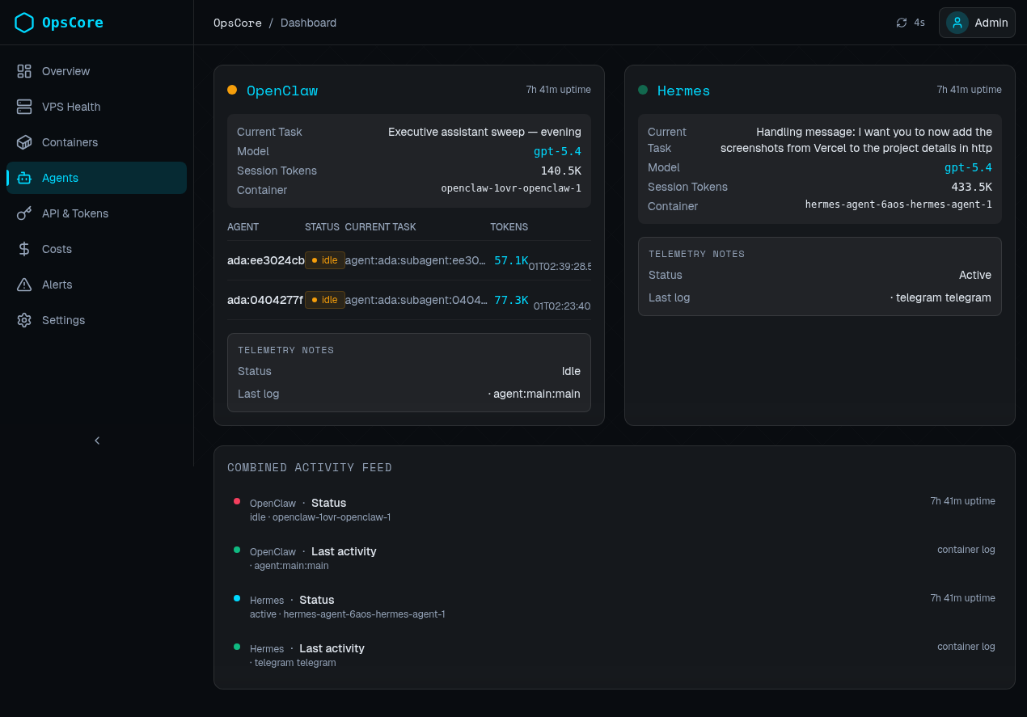This screenshot has height=717, width=1027.
Task: Click the Overview dashboard icon
Action: 24,71
